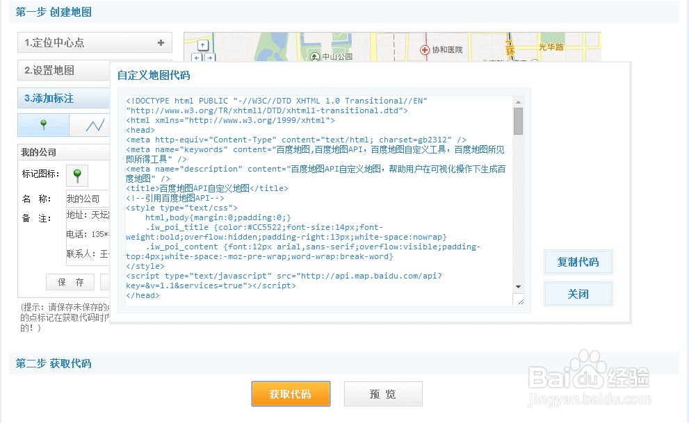Viewport: 689px width, 423px height.
Task: Click the pan-left arrow on the map
Action: coord(197,58)
